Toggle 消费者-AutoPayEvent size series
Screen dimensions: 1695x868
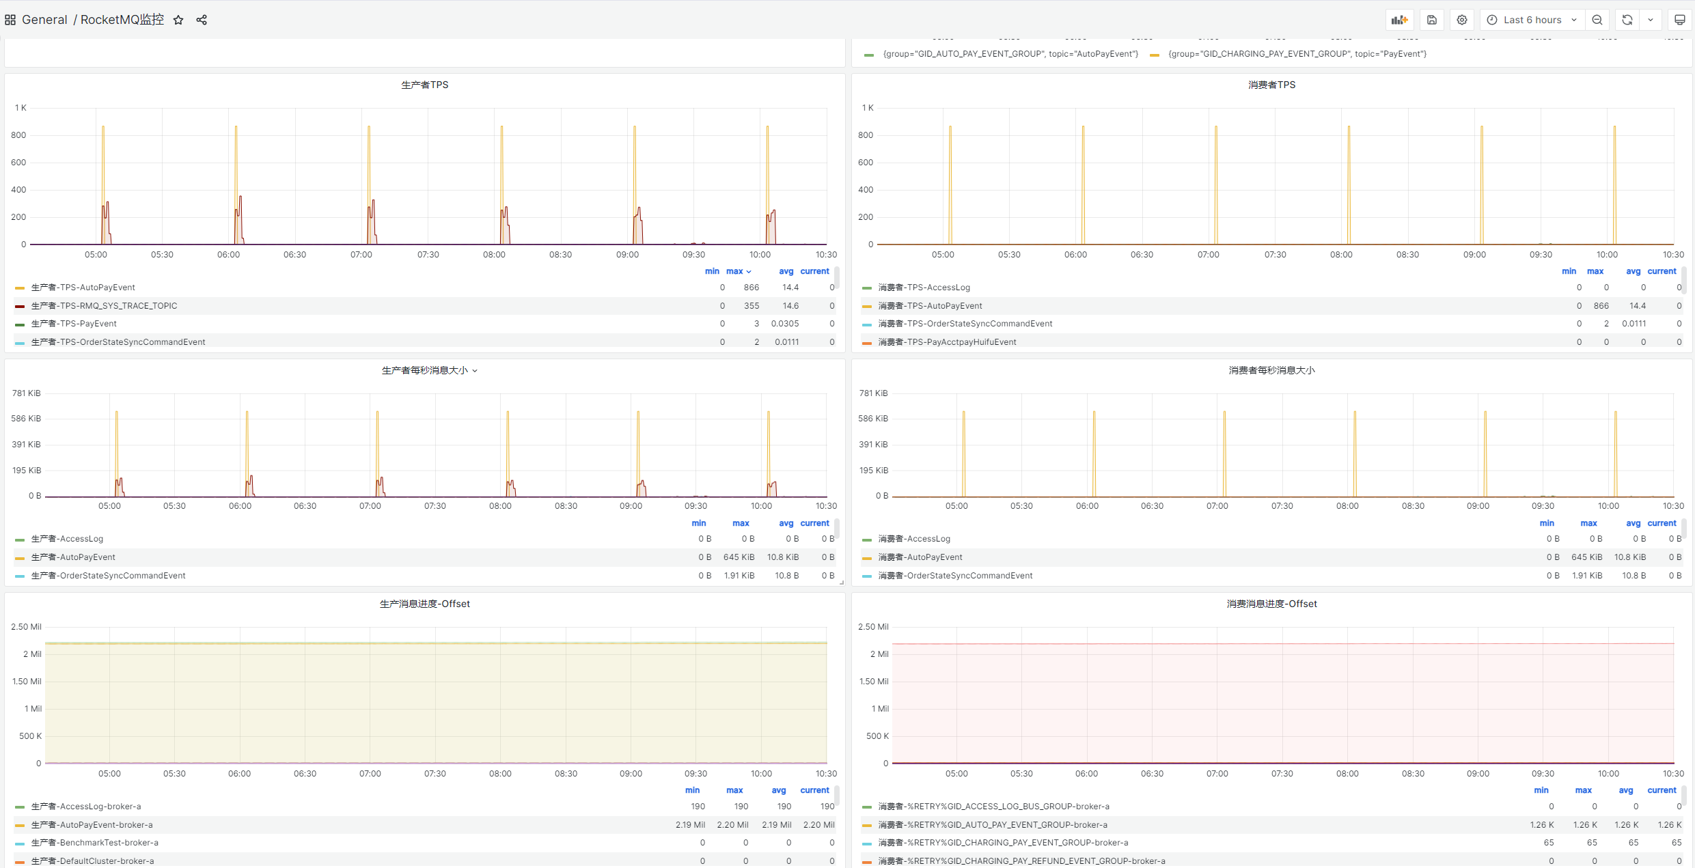coord(920,557)
